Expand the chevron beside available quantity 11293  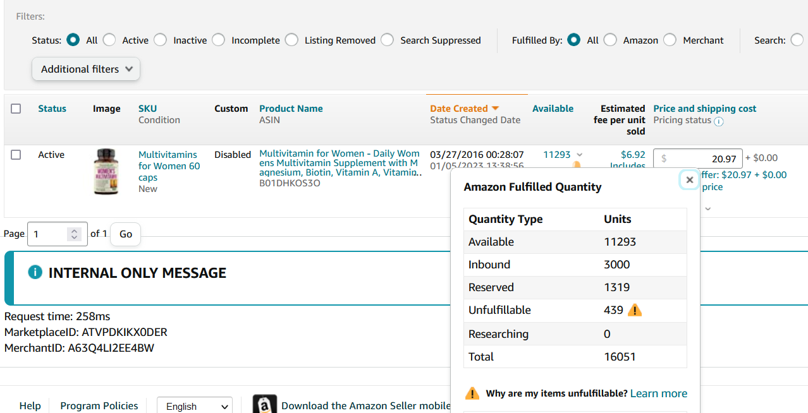click(x=580, y=155)
